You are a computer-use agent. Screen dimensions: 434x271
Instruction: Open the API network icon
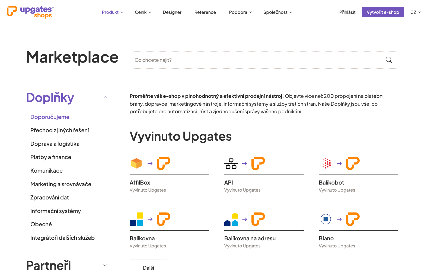[231, 163]
